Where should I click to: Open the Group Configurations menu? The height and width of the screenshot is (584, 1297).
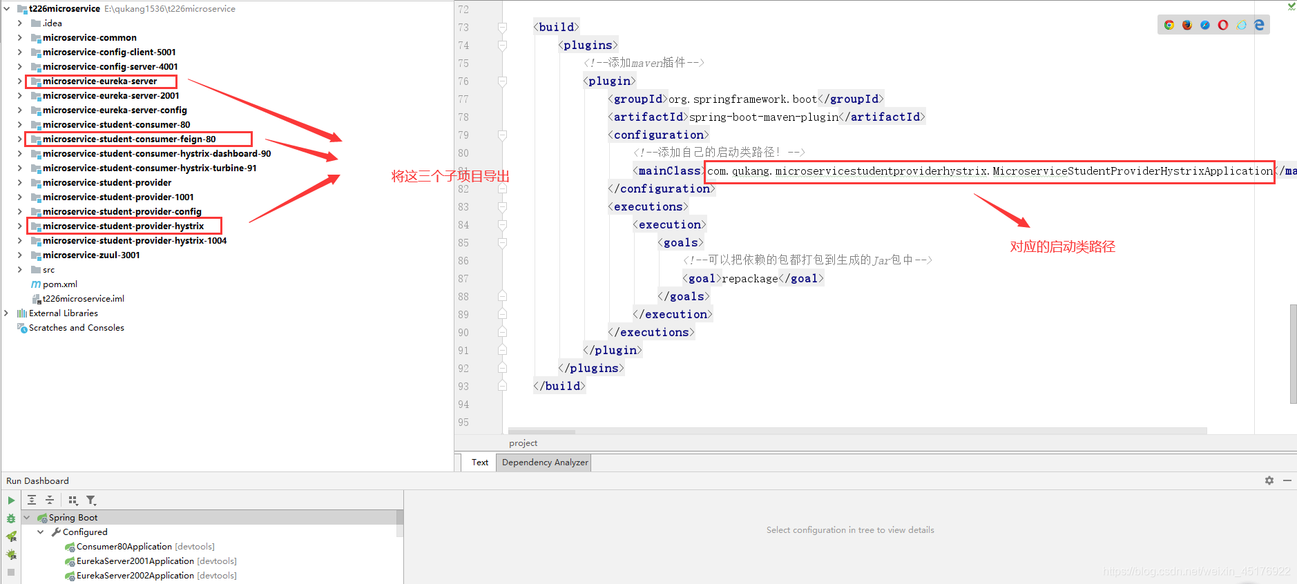(73, 500)
